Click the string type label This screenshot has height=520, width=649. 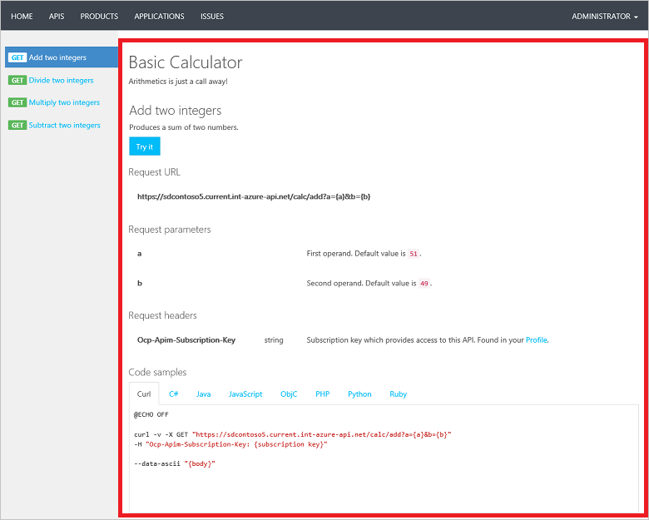pos(274,340)
